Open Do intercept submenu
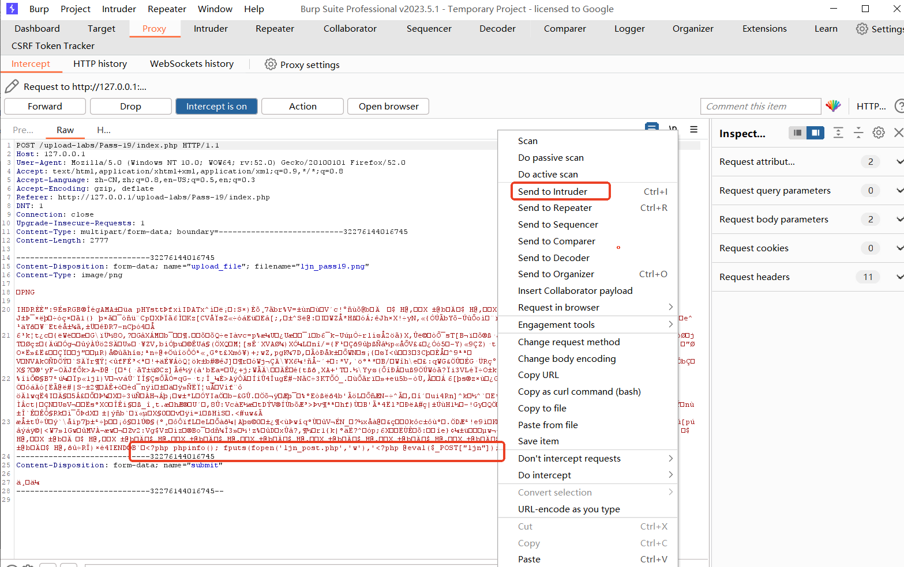Viewport: 904px width, 567px height. coord(587,475)
